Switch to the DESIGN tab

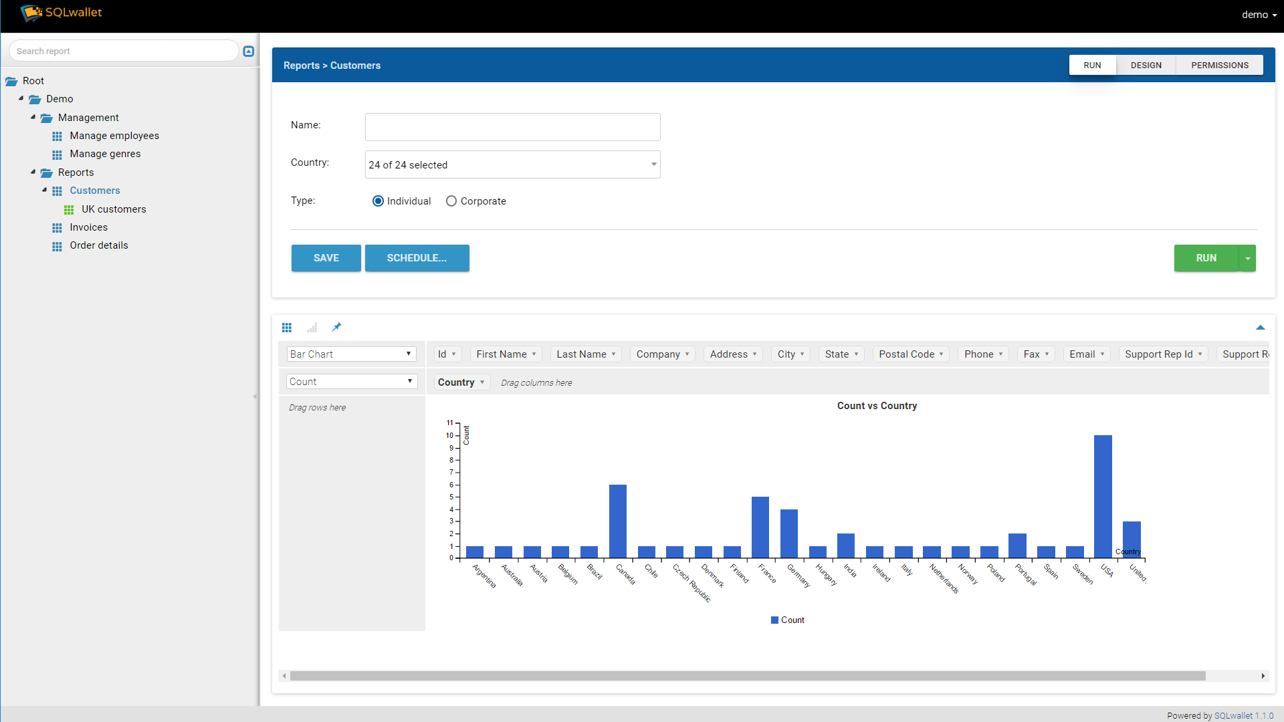1146,65
